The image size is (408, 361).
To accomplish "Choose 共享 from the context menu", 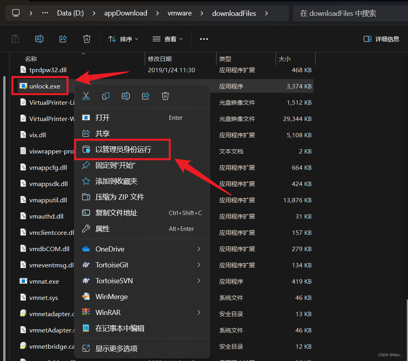I will coord(142,134).
